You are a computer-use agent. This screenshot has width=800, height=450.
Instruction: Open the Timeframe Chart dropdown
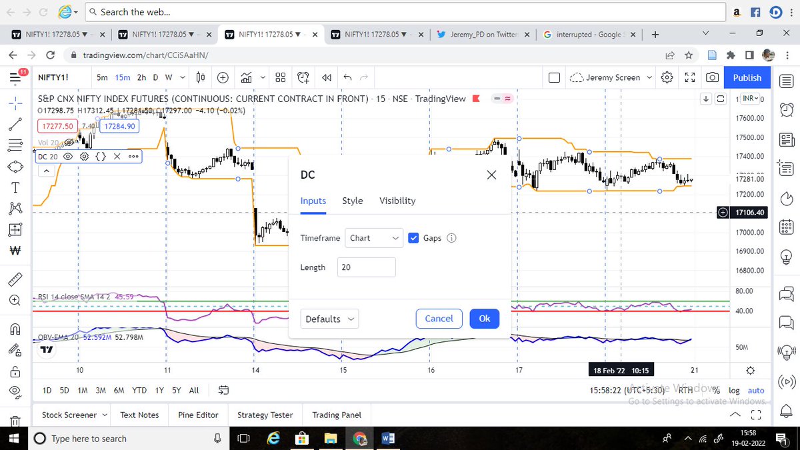coord(374,238)
